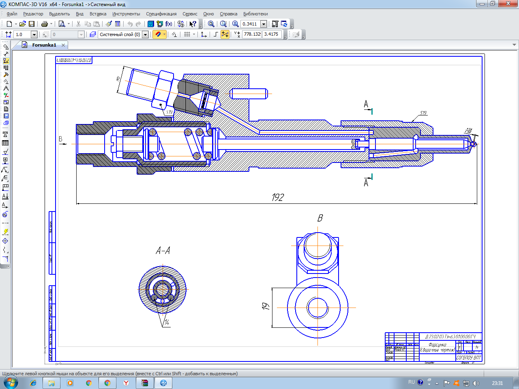The height and width of the screenshot is (389, 519).
Task: Open the Инструменты menu
Action: tap(126, 14)
